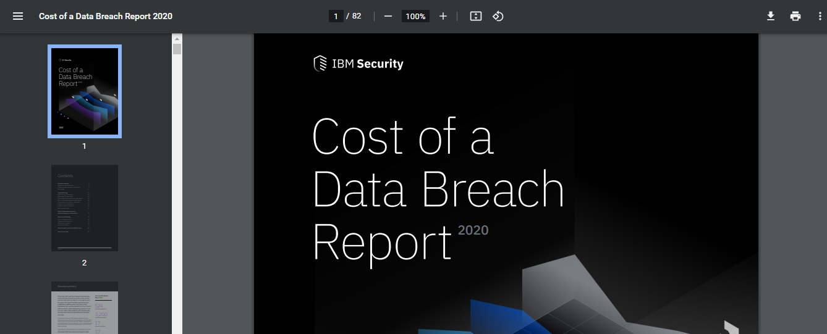This screenshot has width=827, height=334.
Task: Print the document using the printer icon
Action: click(x=795, y=16)
